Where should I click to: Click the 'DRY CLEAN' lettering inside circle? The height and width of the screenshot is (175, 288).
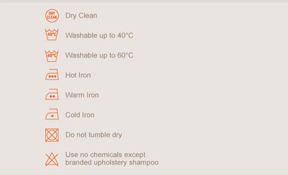click(52, 16)
